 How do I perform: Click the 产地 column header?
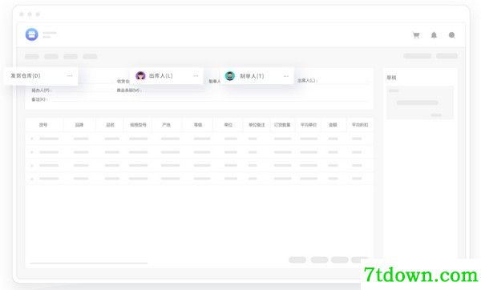click(166, 125)
